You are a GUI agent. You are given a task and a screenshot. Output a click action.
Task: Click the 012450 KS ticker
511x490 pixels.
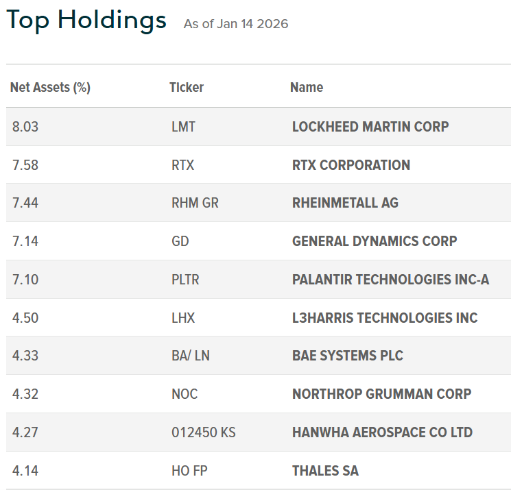pos(203,432)
